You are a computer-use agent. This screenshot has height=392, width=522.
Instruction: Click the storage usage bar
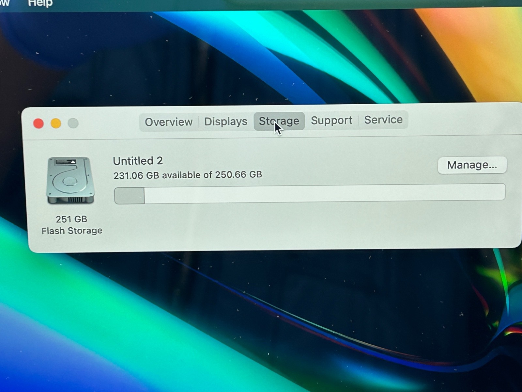point(310,194)
